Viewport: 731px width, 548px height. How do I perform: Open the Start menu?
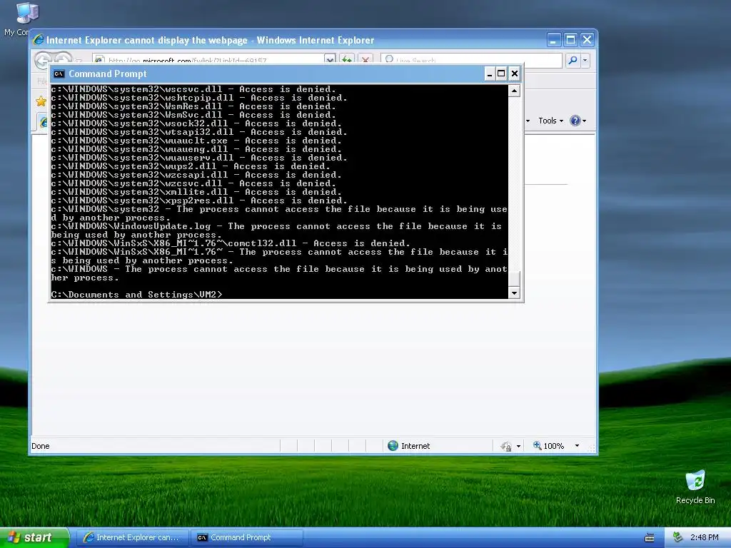pos(34,537)
